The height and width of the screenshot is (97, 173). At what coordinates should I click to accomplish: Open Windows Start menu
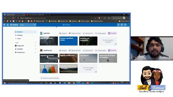pos(5,83)
